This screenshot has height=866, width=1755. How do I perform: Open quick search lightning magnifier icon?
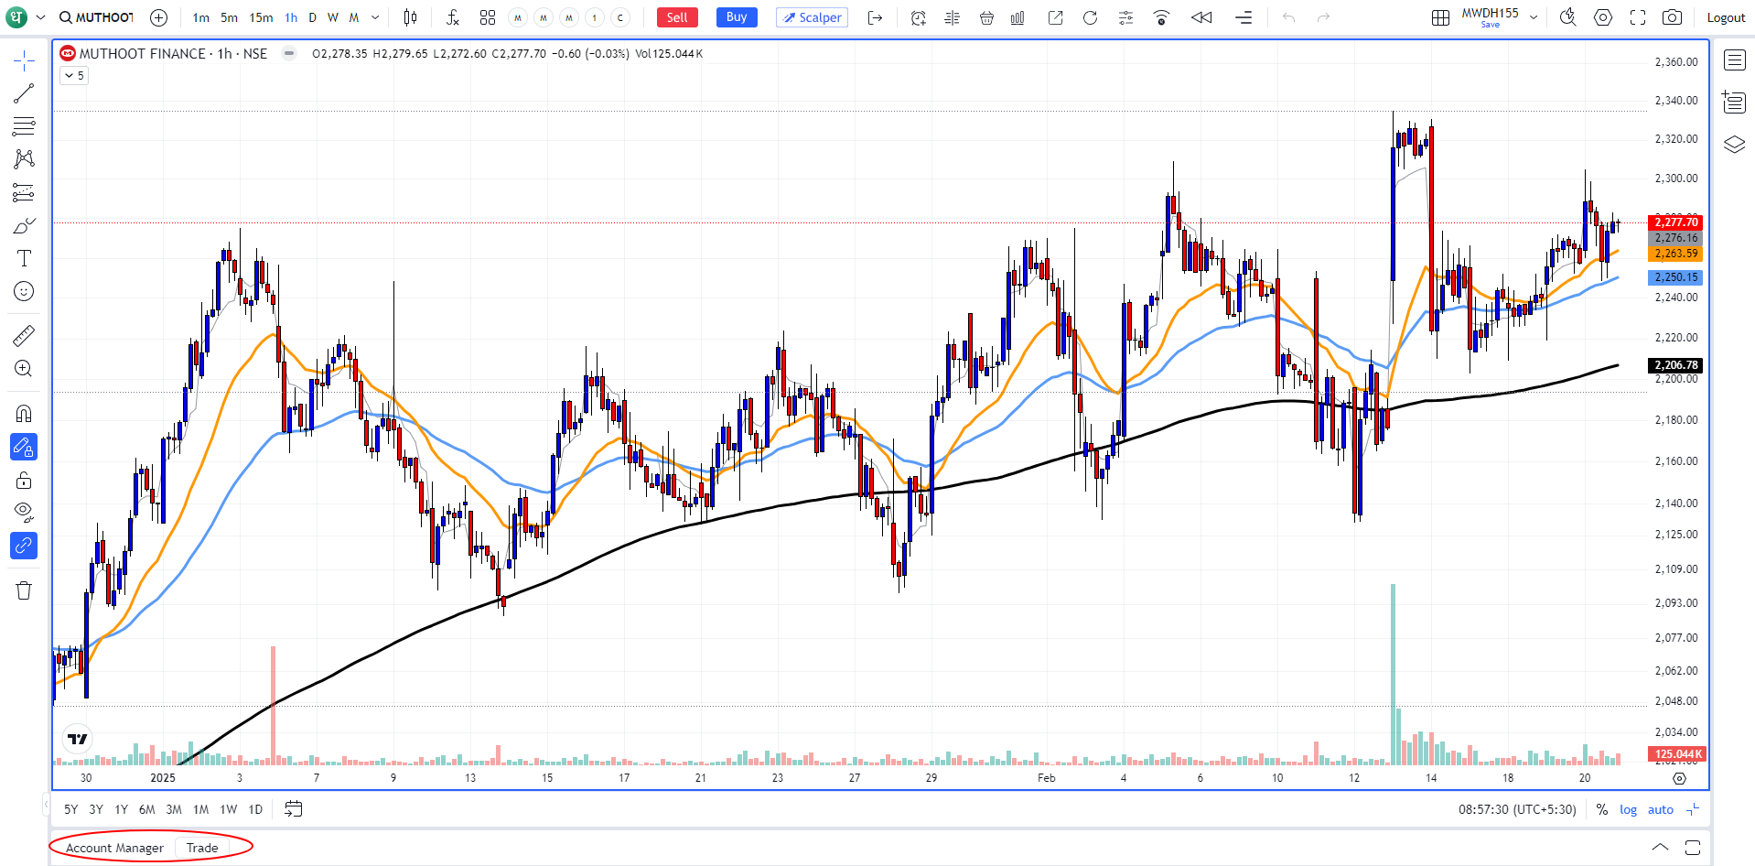point(1567,17)
